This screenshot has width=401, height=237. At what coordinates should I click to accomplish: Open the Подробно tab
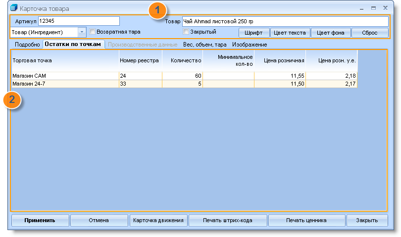click(x=27, y=45)
